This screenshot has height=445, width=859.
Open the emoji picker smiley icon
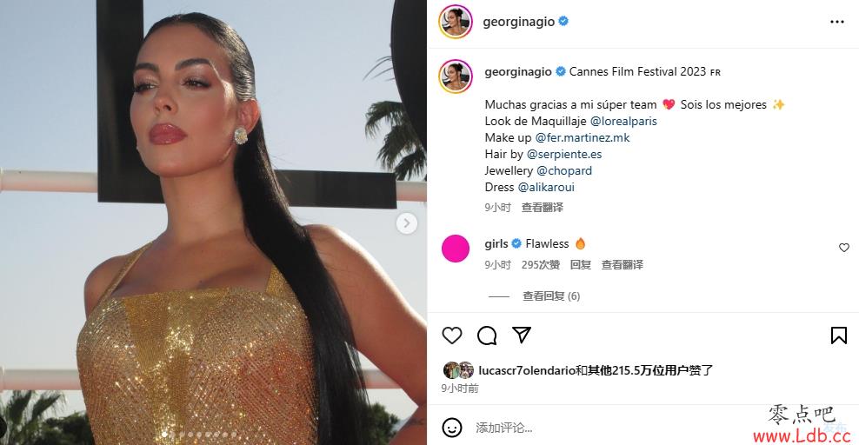tap(452, 428)
